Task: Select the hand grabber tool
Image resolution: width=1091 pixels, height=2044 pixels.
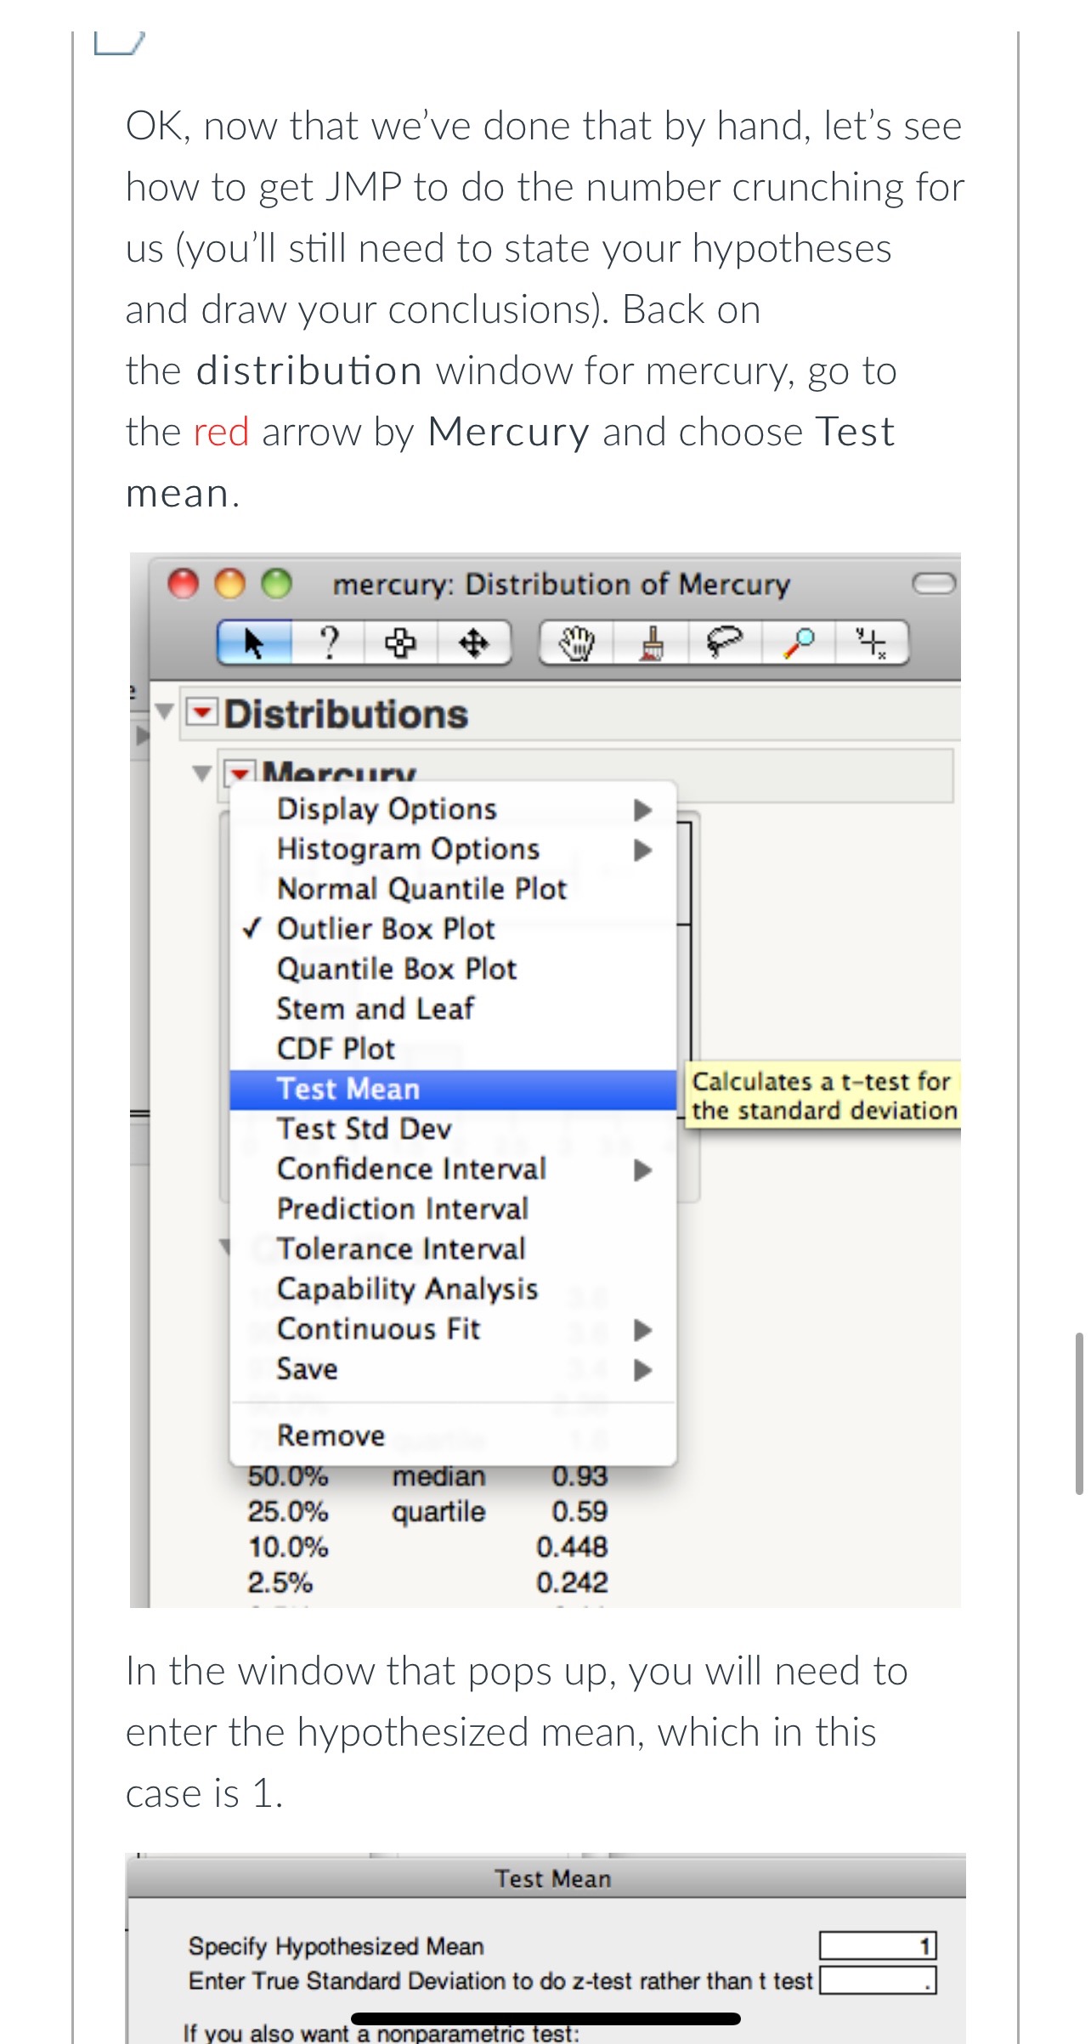Action: 578,643
